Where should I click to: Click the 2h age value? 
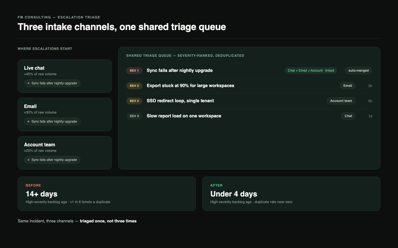[x=370, y=86]
